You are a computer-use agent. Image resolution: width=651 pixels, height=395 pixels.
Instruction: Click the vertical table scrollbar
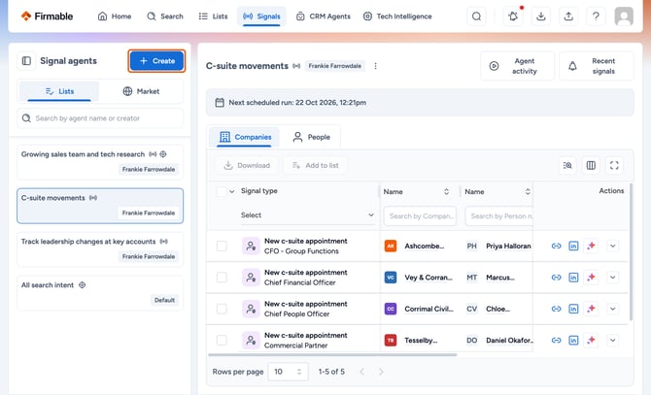(x=631, y=252)
